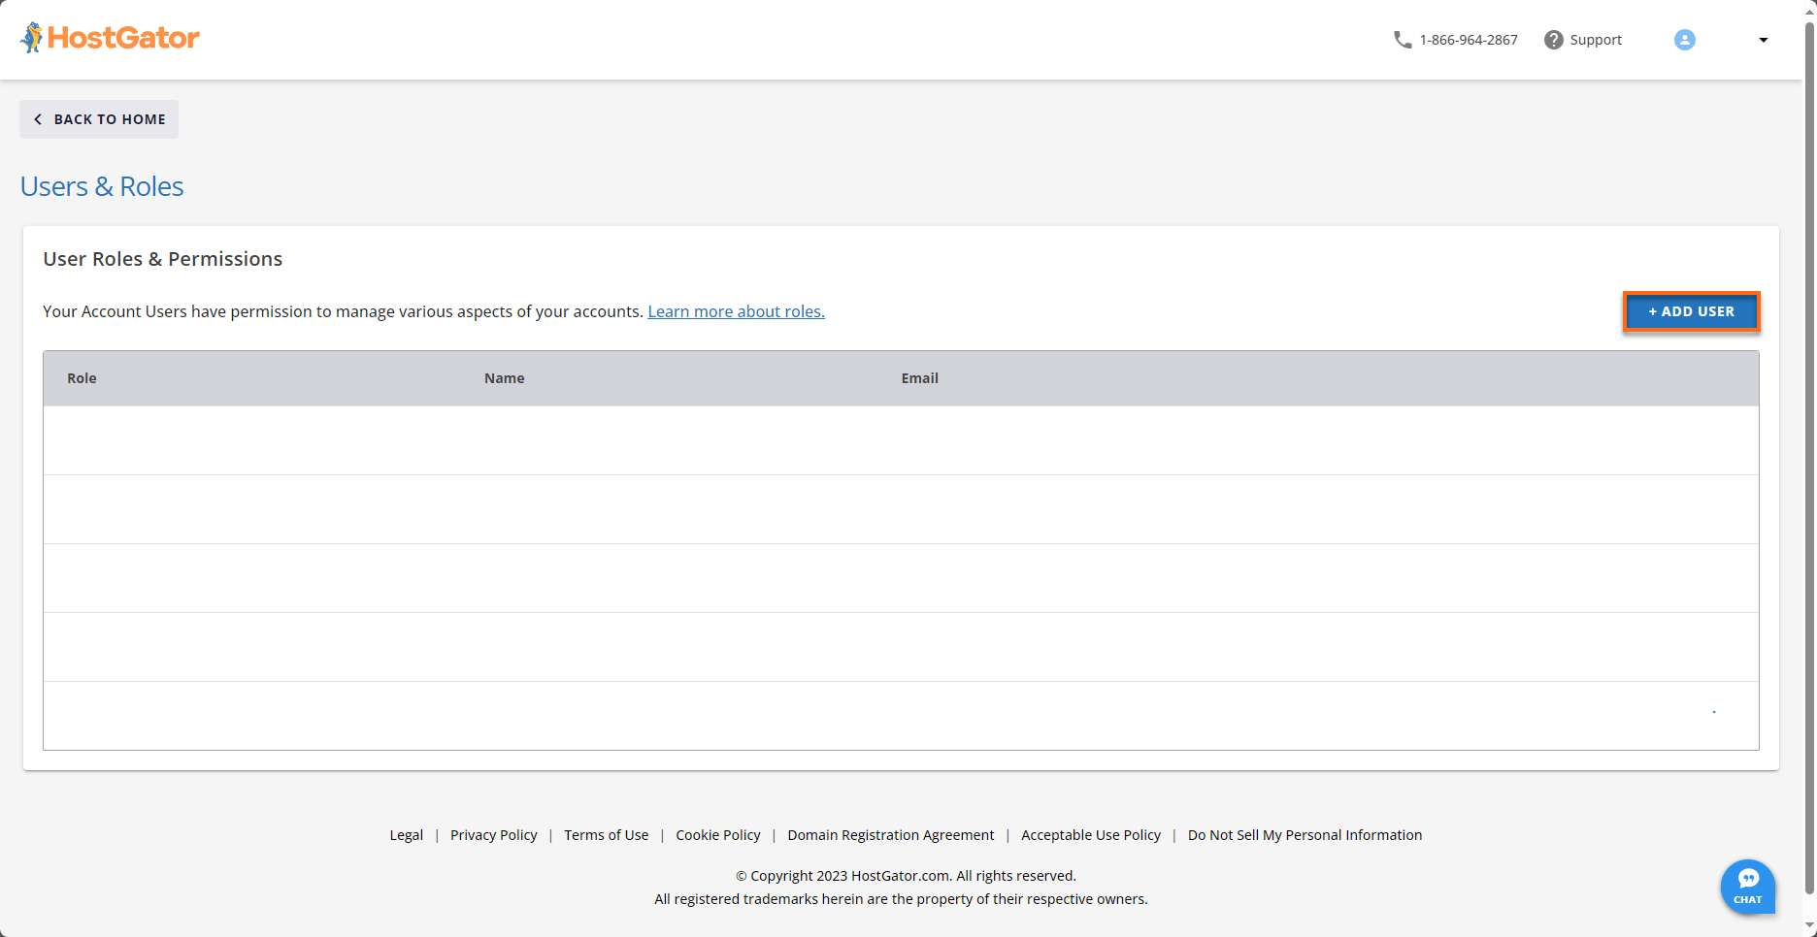Select the Email column header
The height and width of the screenshot is (937, 1817).
(919, 378)
